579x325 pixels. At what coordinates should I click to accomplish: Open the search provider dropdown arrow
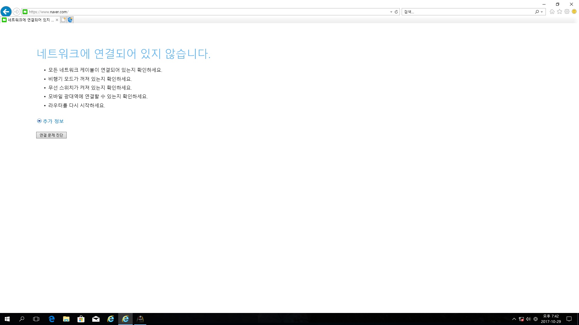542,12
